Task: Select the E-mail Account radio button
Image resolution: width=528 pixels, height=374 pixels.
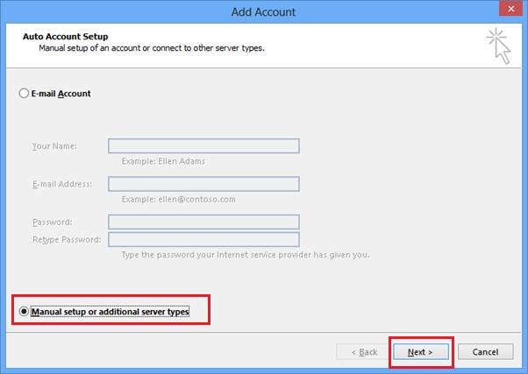Action: click(x=24, y=94)
